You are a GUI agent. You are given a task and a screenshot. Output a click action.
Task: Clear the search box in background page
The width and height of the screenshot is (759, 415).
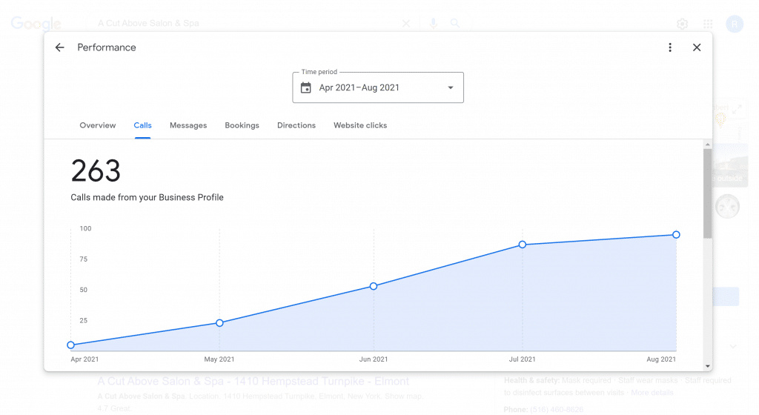[x=406, y=23]
